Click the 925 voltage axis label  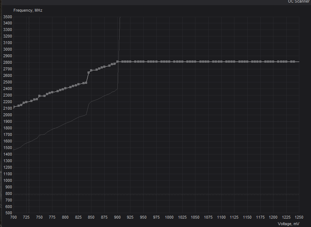pyautogui.click(x=130, y=217)
